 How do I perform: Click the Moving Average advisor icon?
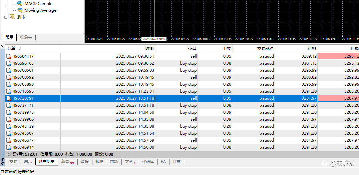(x=20, y=10)
